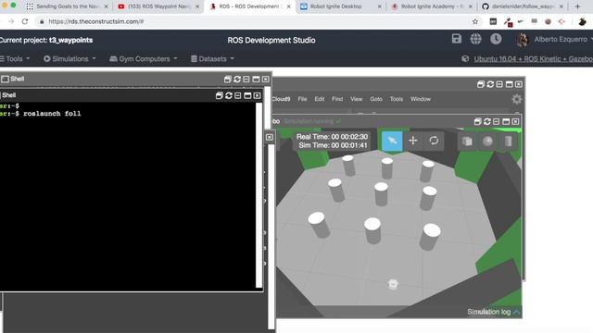The width and height of the screenshot is (593, 333).
Task: Click the browser address bar URL
Action: click(x=95, y=21)
